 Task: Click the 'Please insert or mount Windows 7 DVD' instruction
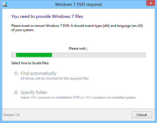pyautogui.click(x=40, y=26)
